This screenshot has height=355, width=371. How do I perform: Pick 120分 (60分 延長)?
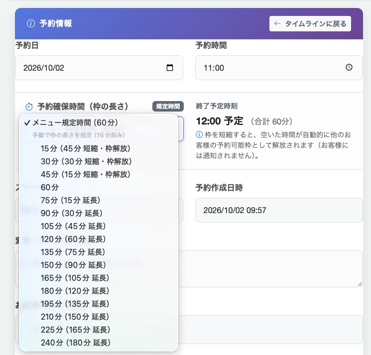click(x=99, y=239)
